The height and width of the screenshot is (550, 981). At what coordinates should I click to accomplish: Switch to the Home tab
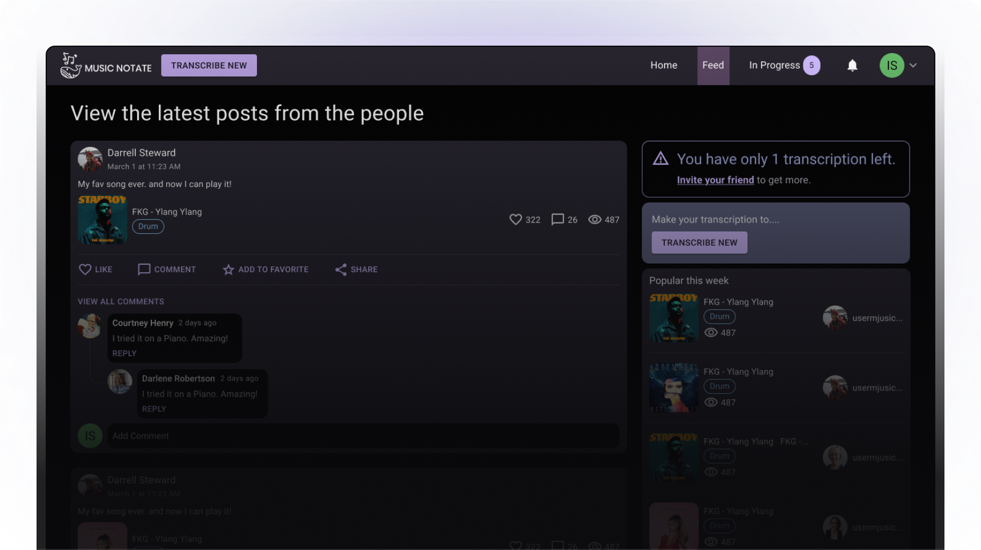(664, 65)
